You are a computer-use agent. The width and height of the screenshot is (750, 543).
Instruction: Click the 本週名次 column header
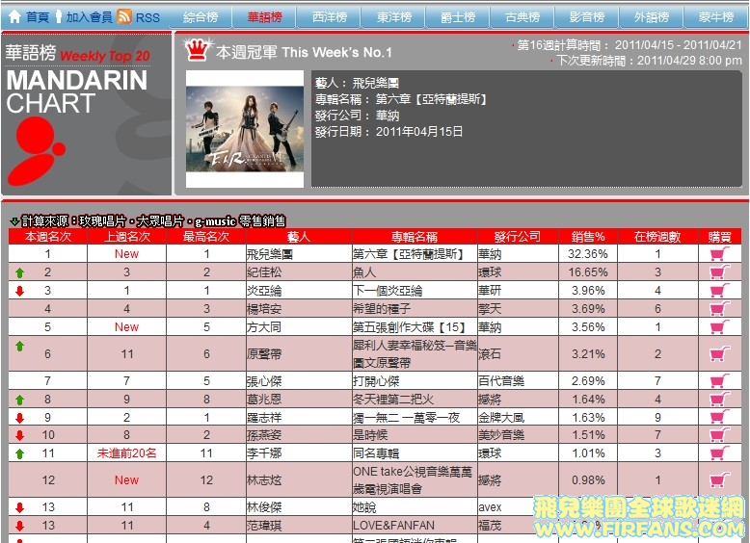pos(48,237)
